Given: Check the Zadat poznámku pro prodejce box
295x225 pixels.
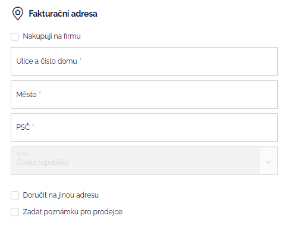Looking at the screenshot, I should click(15, 212).
